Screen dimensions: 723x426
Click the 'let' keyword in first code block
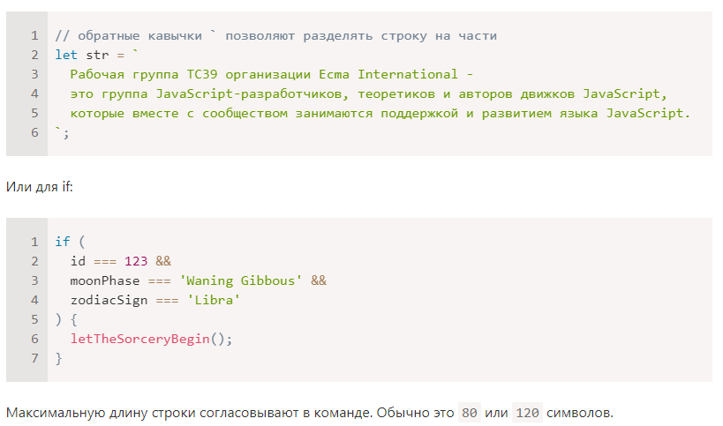pos(66,56)
